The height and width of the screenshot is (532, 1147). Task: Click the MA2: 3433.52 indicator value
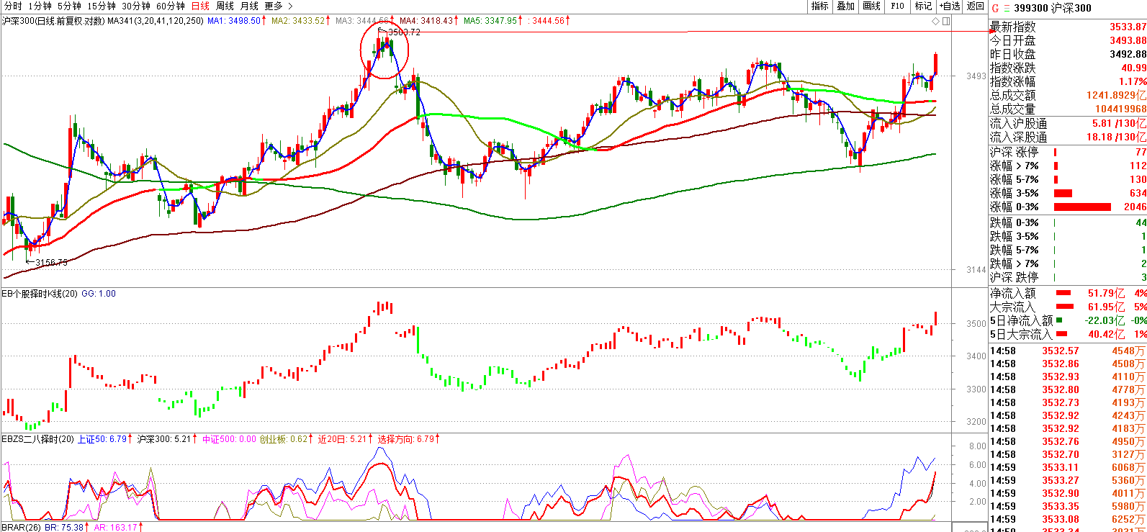coord(298,21)
